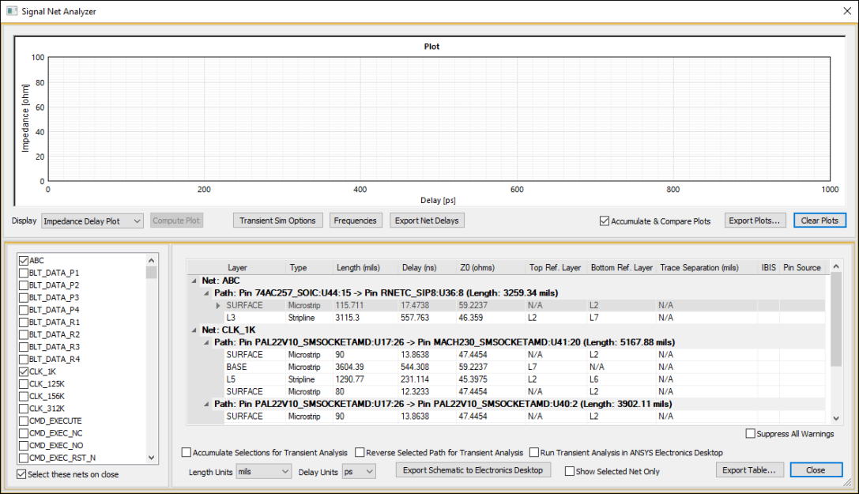This screenshot has height=494, width=859.
Task: Enable Run Transient Analysis in ANSYS Electronics Desktop
Action: [535, 451]
